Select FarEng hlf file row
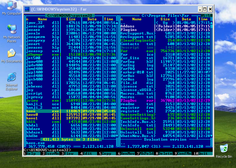This screenshot has height=168, width=236. 165,62
